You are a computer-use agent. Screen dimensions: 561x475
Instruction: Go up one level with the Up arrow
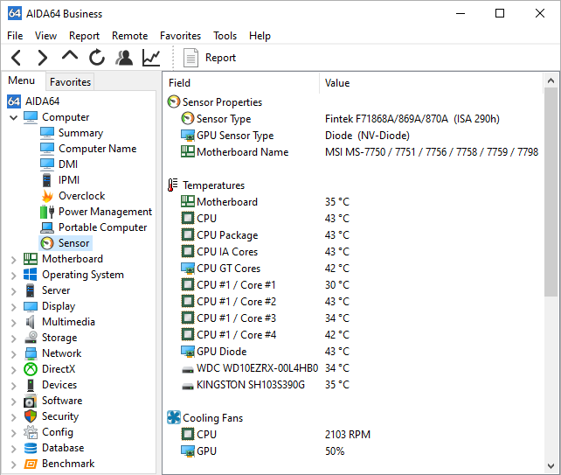point(70,56)
